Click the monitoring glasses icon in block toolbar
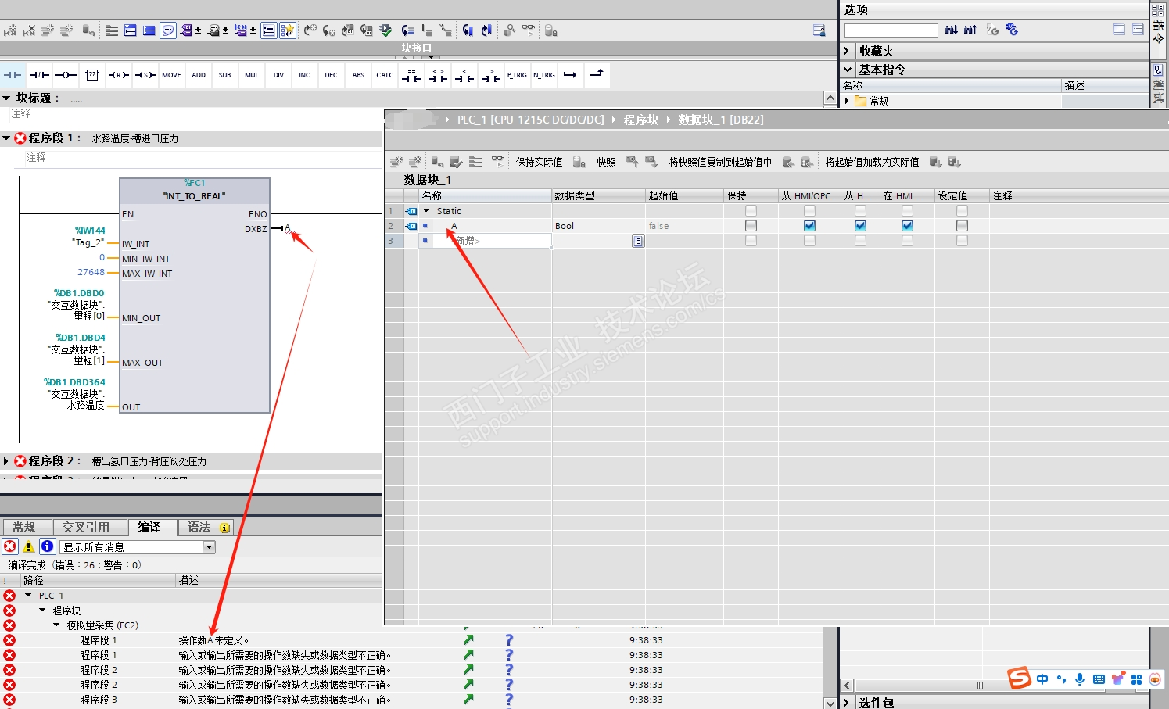The width and height of the screenshot is (1169, 709). point(529,30)
